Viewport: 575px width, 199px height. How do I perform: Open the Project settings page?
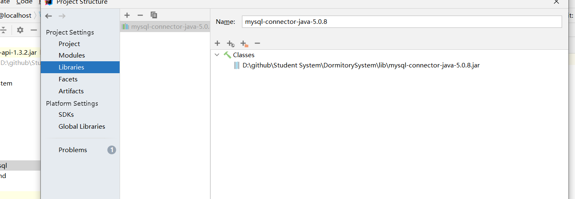(x=69, y=44)
